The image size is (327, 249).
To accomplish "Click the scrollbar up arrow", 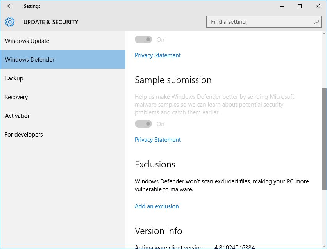I will click(324, 34).
